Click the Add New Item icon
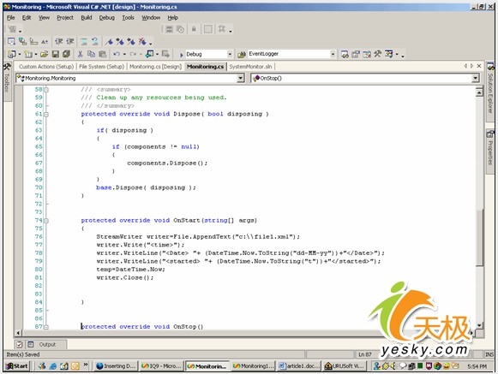This screenshot has height=374, width=498. coord(28,54)
